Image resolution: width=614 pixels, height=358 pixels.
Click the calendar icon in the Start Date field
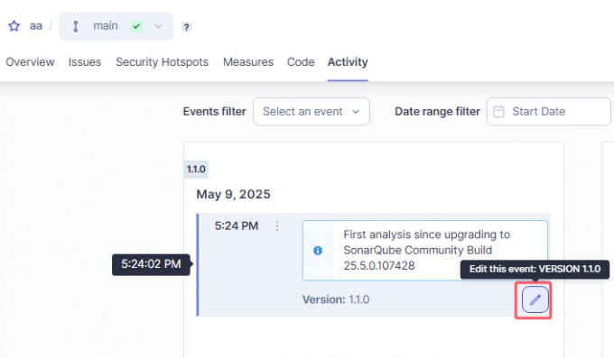[498, 112]
